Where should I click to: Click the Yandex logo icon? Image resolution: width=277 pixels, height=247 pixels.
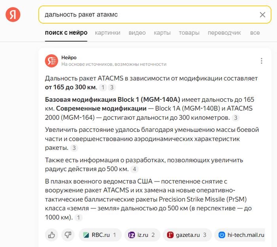point(13,15)
